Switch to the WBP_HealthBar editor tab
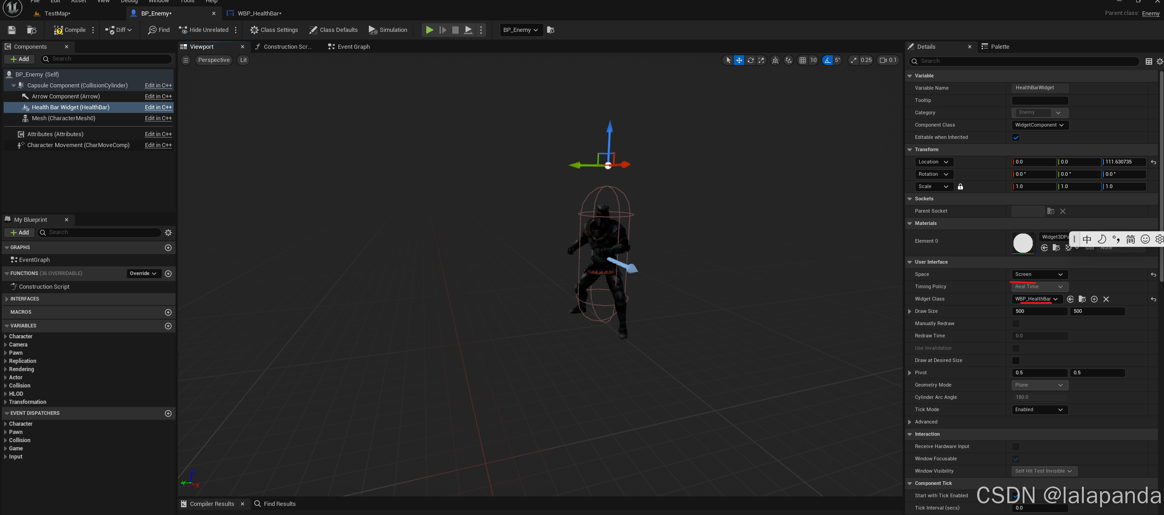 [x=259, y=14]
